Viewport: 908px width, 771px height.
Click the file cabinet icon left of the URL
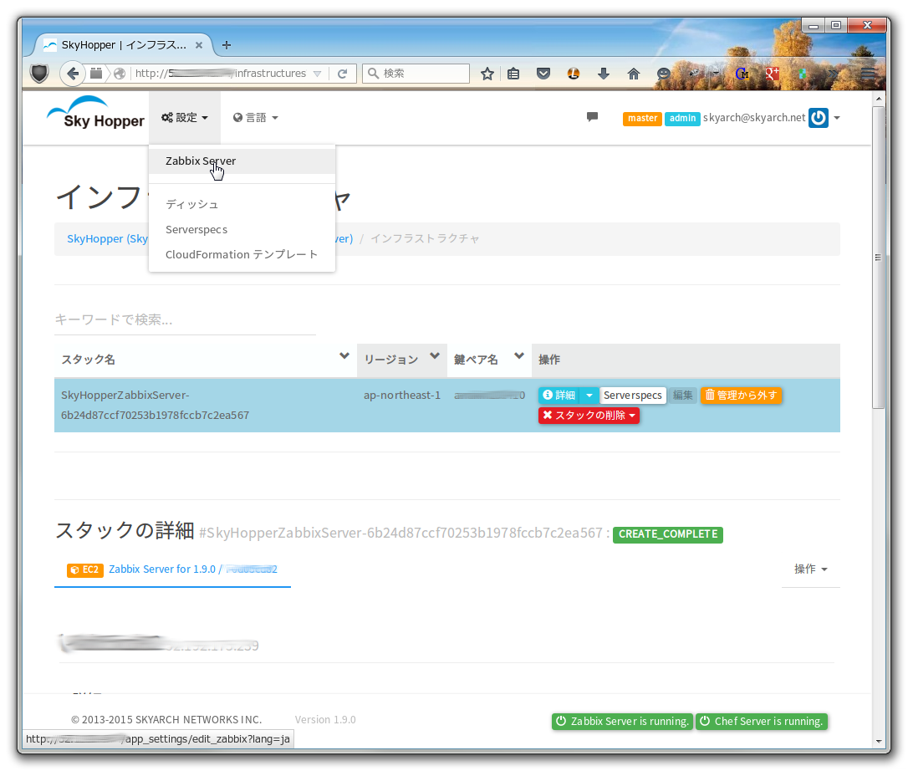coord(96,74)
